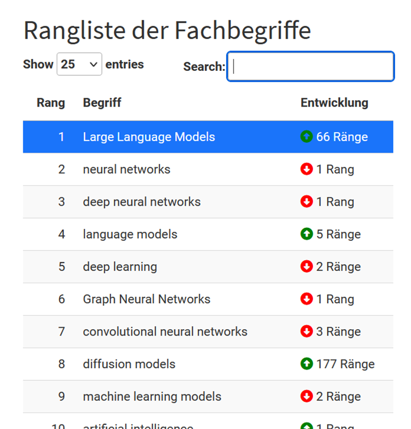The width and height of the screenshot is (411, 429).
Task: Click red down arrow in Graph Neural Networks row
Action: click(307, 299)
